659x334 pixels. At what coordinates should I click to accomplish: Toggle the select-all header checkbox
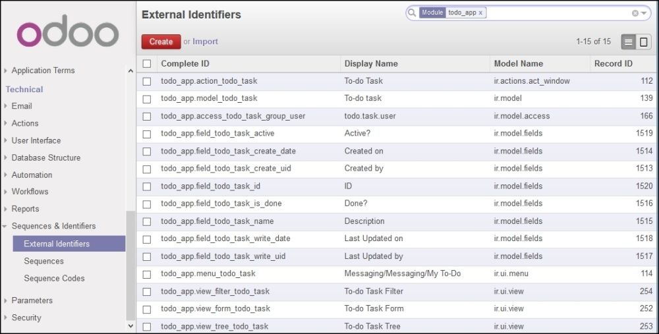[x=147, y=63]
